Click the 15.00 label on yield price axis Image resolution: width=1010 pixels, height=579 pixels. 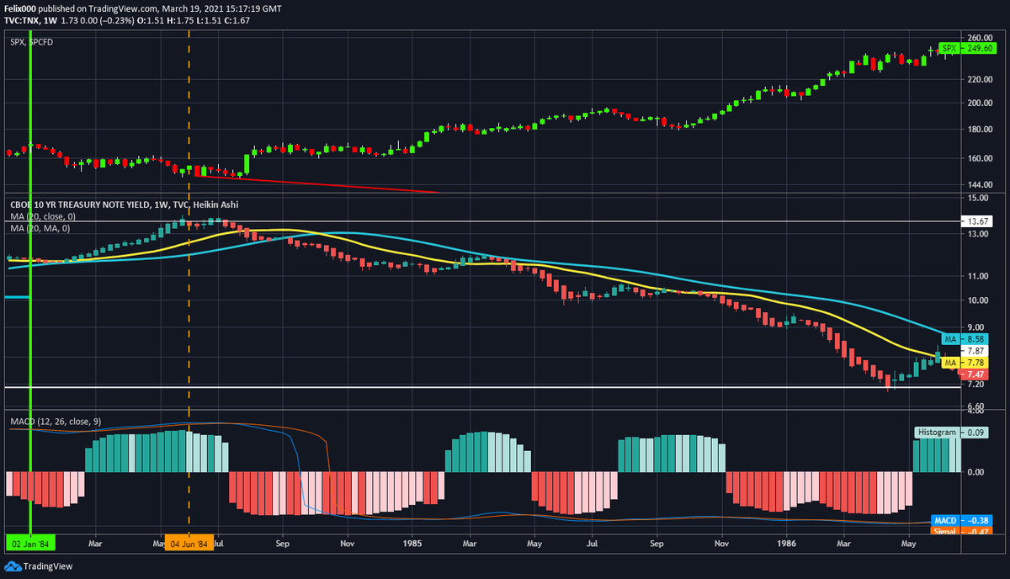click(978, 198)
